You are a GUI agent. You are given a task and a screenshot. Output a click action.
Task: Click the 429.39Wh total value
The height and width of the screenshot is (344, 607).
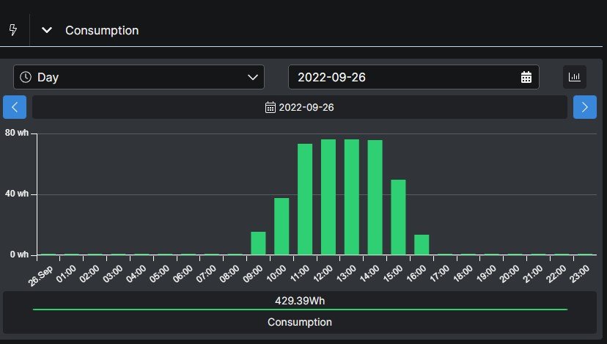pyautogui.click(x=300, y=301)
